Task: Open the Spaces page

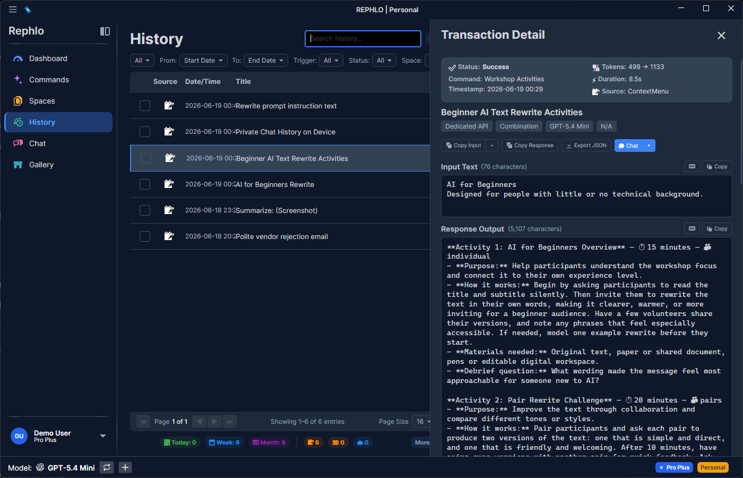Action: pos(58,101)
